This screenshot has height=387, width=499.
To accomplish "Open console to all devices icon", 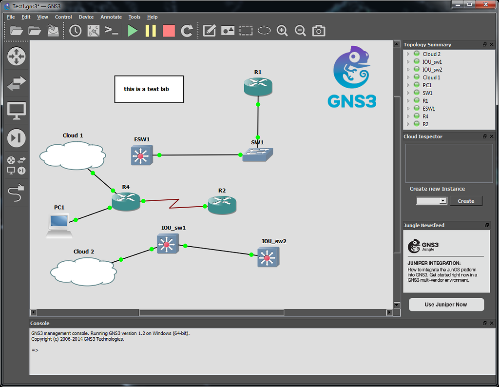I will tap(112, 31).
